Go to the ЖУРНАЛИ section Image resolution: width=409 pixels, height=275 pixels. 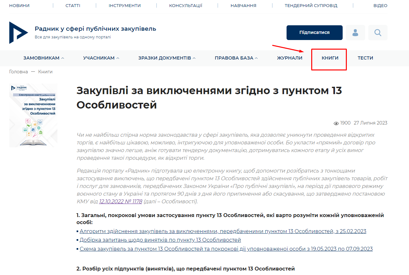click(290, 58)
